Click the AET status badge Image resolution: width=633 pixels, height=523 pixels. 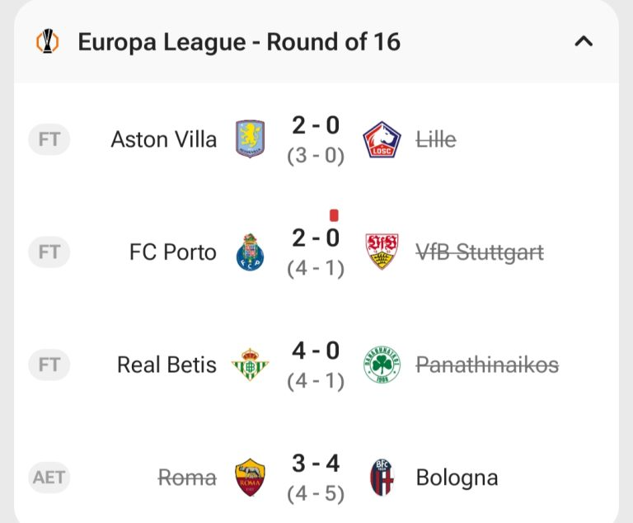click(x=49, y=478)
